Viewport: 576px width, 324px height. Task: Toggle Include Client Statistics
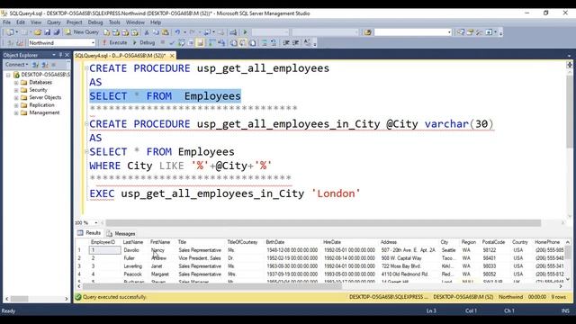coord(221,43)
